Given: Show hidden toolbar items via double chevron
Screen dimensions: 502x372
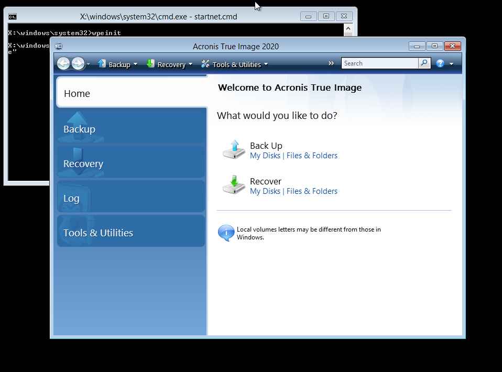Looking at the screenshot, I should click(331, 63).
